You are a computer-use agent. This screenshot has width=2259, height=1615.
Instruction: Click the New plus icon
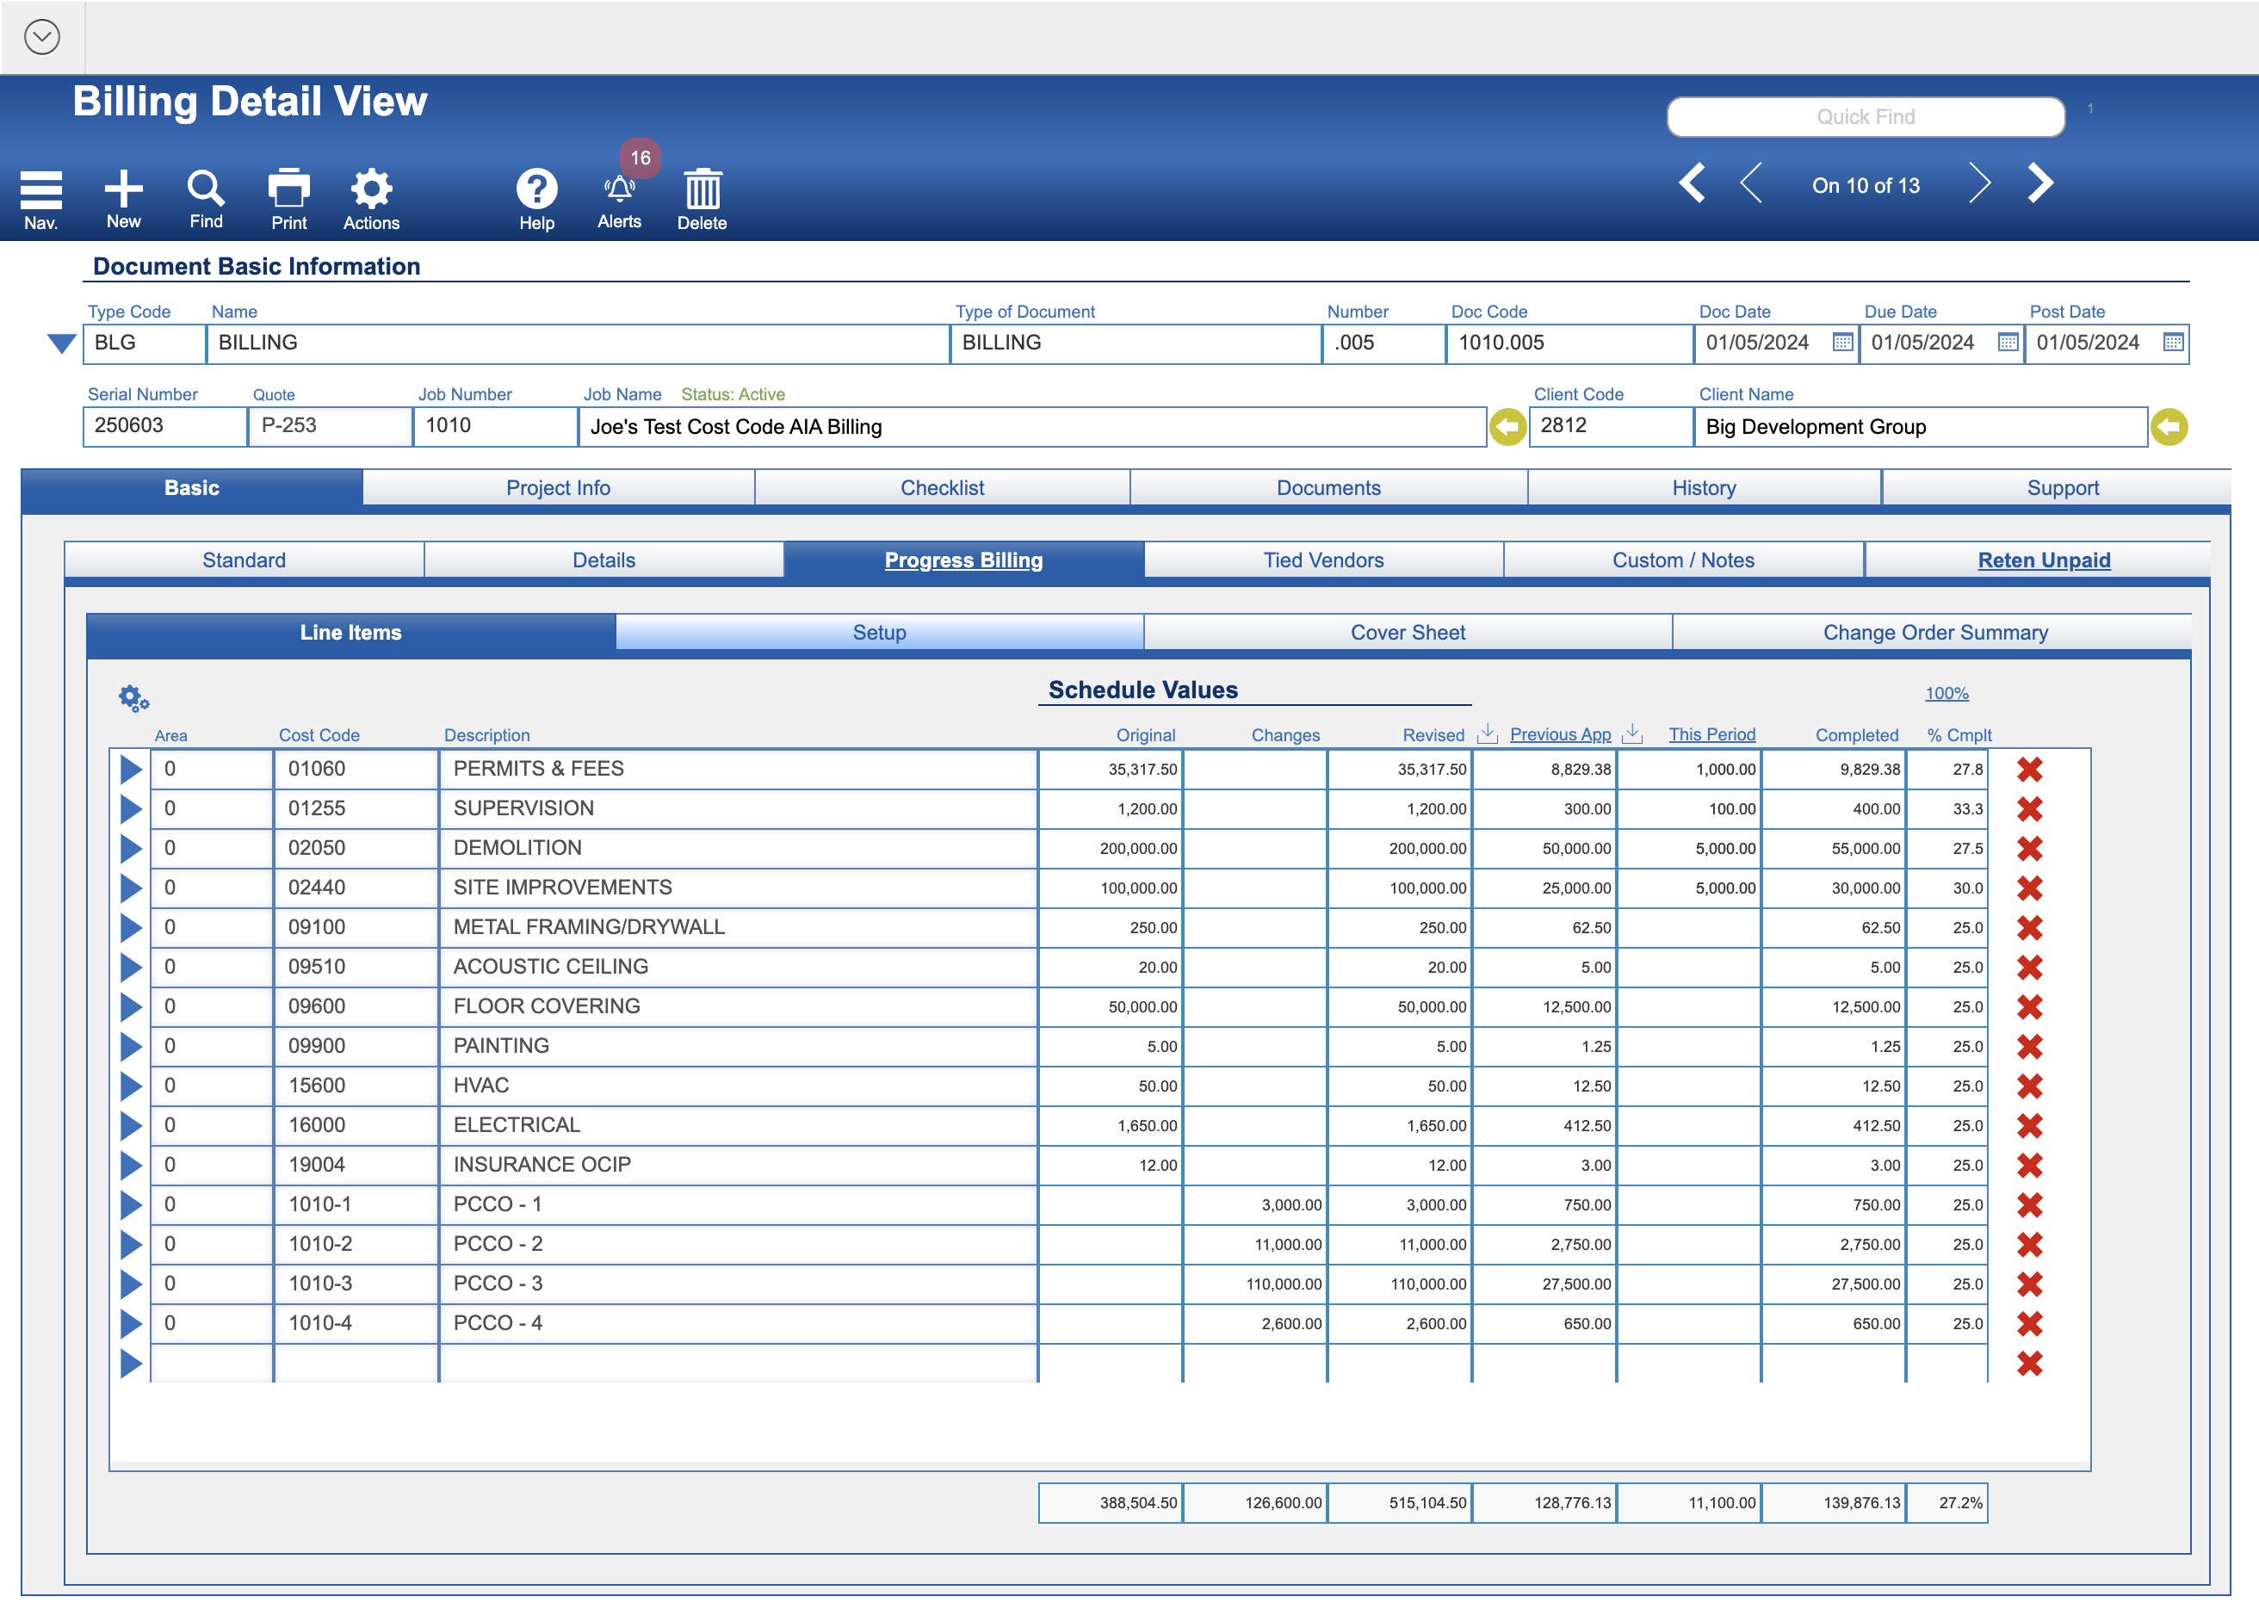click(x=123, y=199)
